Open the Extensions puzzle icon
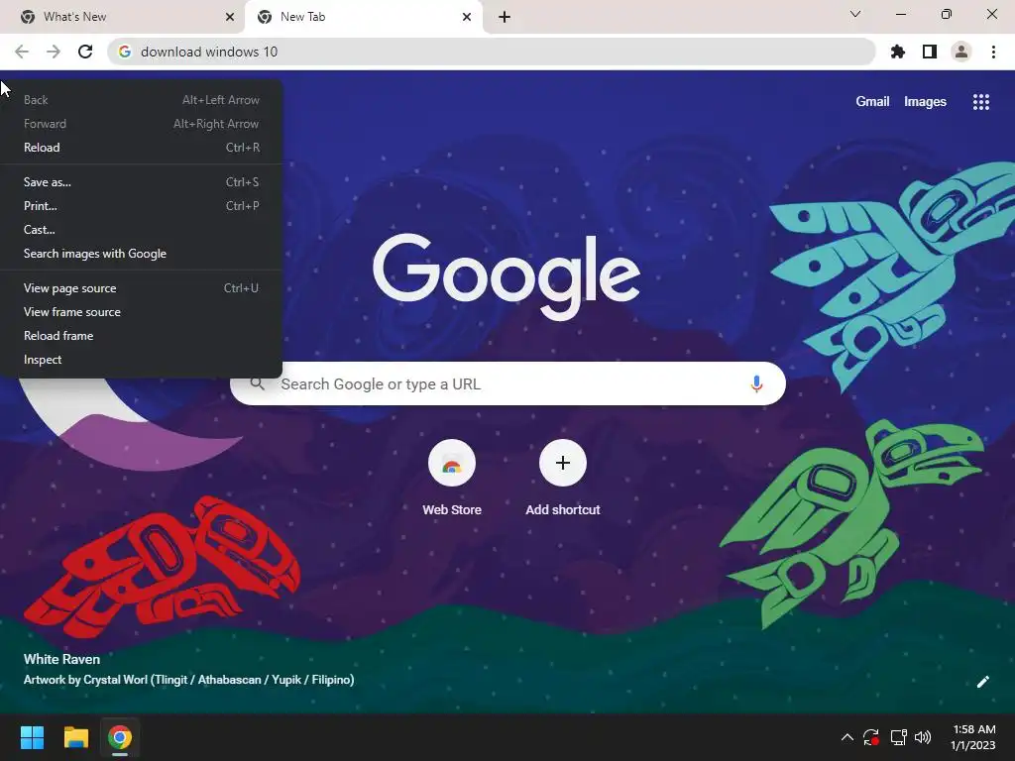Image resolution: width=1015 pixels, height=761 pixels. (x=898, y=52)
